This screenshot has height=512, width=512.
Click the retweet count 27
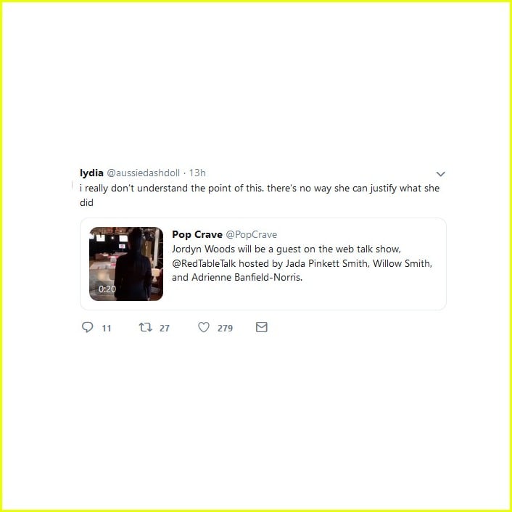165,329
